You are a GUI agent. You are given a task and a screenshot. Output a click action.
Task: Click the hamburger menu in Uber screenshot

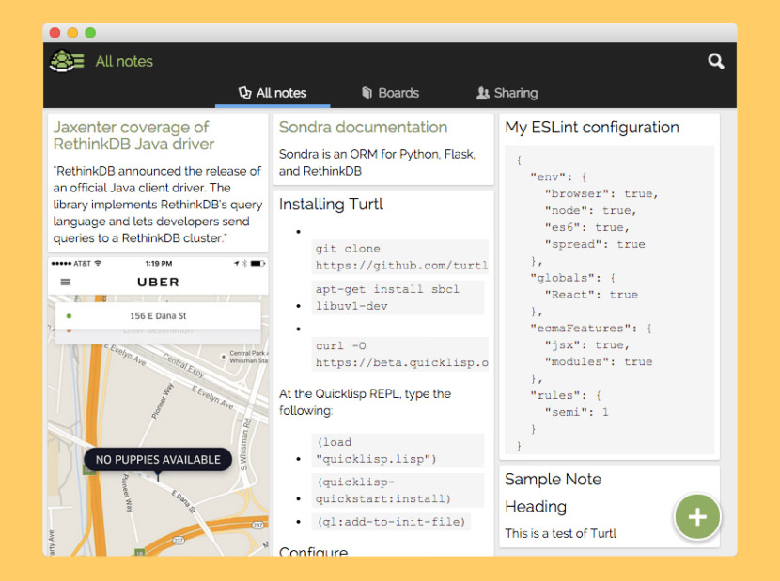pos(65,282)
